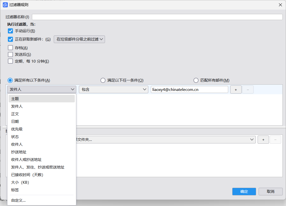Open the folder selection dropdown in actions
This screenshot has height=206, width=286.
166,139
